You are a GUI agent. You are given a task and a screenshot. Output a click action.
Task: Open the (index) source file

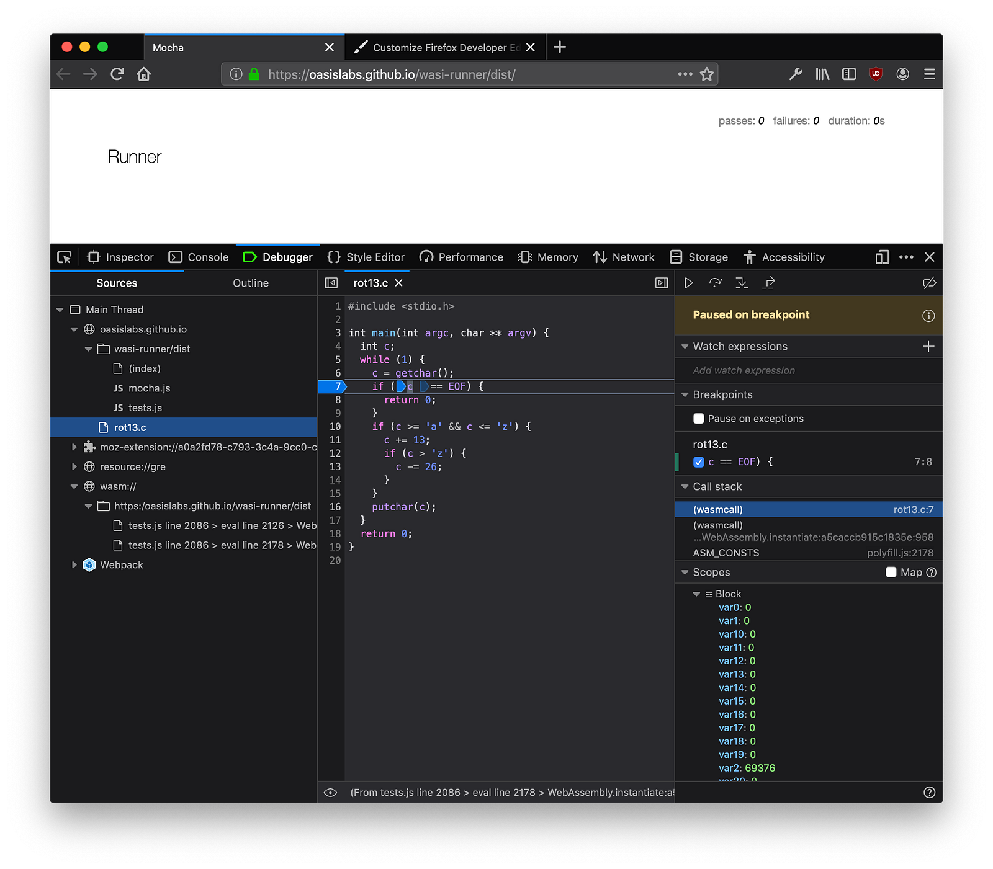(x=144, y=368)
